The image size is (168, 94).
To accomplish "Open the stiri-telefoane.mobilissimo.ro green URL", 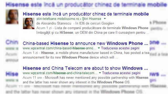I will pos(58,19).
